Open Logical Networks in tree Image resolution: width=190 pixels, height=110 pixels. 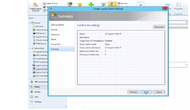point(40,52)
